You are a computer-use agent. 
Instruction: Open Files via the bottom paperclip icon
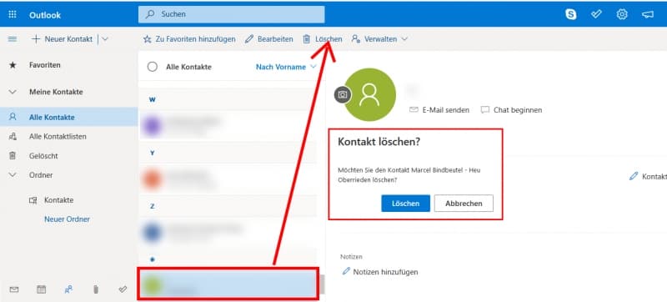click(95, 289)
